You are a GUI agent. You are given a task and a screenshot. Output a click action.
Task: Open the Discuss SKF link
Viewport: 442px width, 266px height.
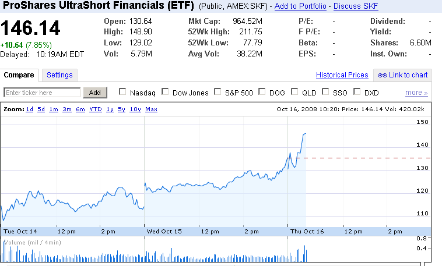[x=355, y=6]
